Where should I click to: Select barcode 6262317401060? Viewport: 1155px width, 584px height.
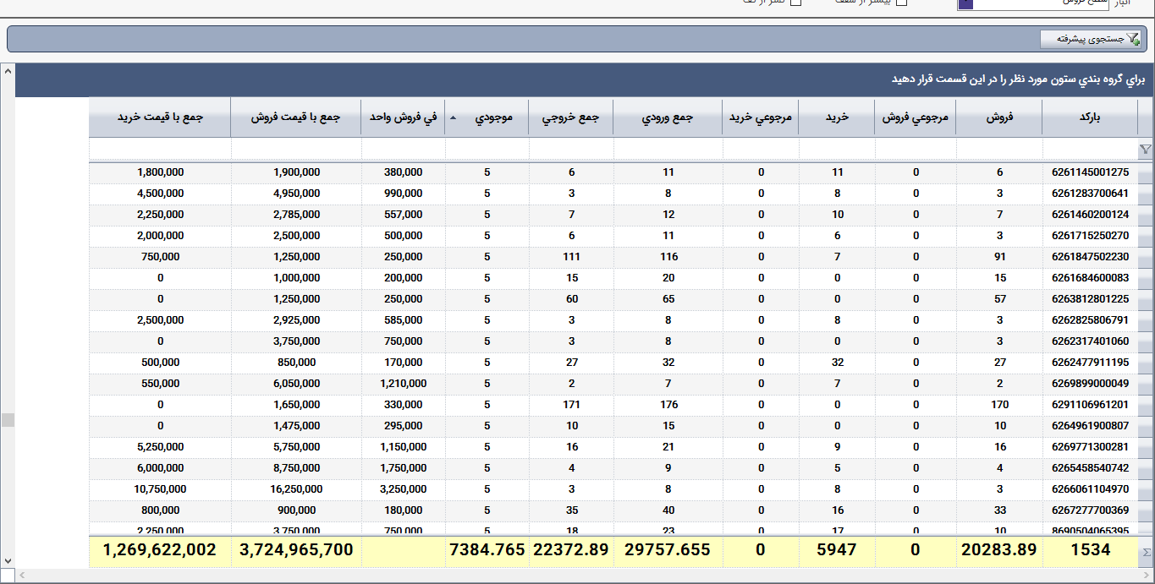click(x=1090, y=341)
